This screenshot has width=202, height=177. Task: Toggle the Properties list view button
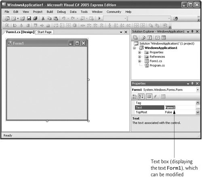coord(149,97)
